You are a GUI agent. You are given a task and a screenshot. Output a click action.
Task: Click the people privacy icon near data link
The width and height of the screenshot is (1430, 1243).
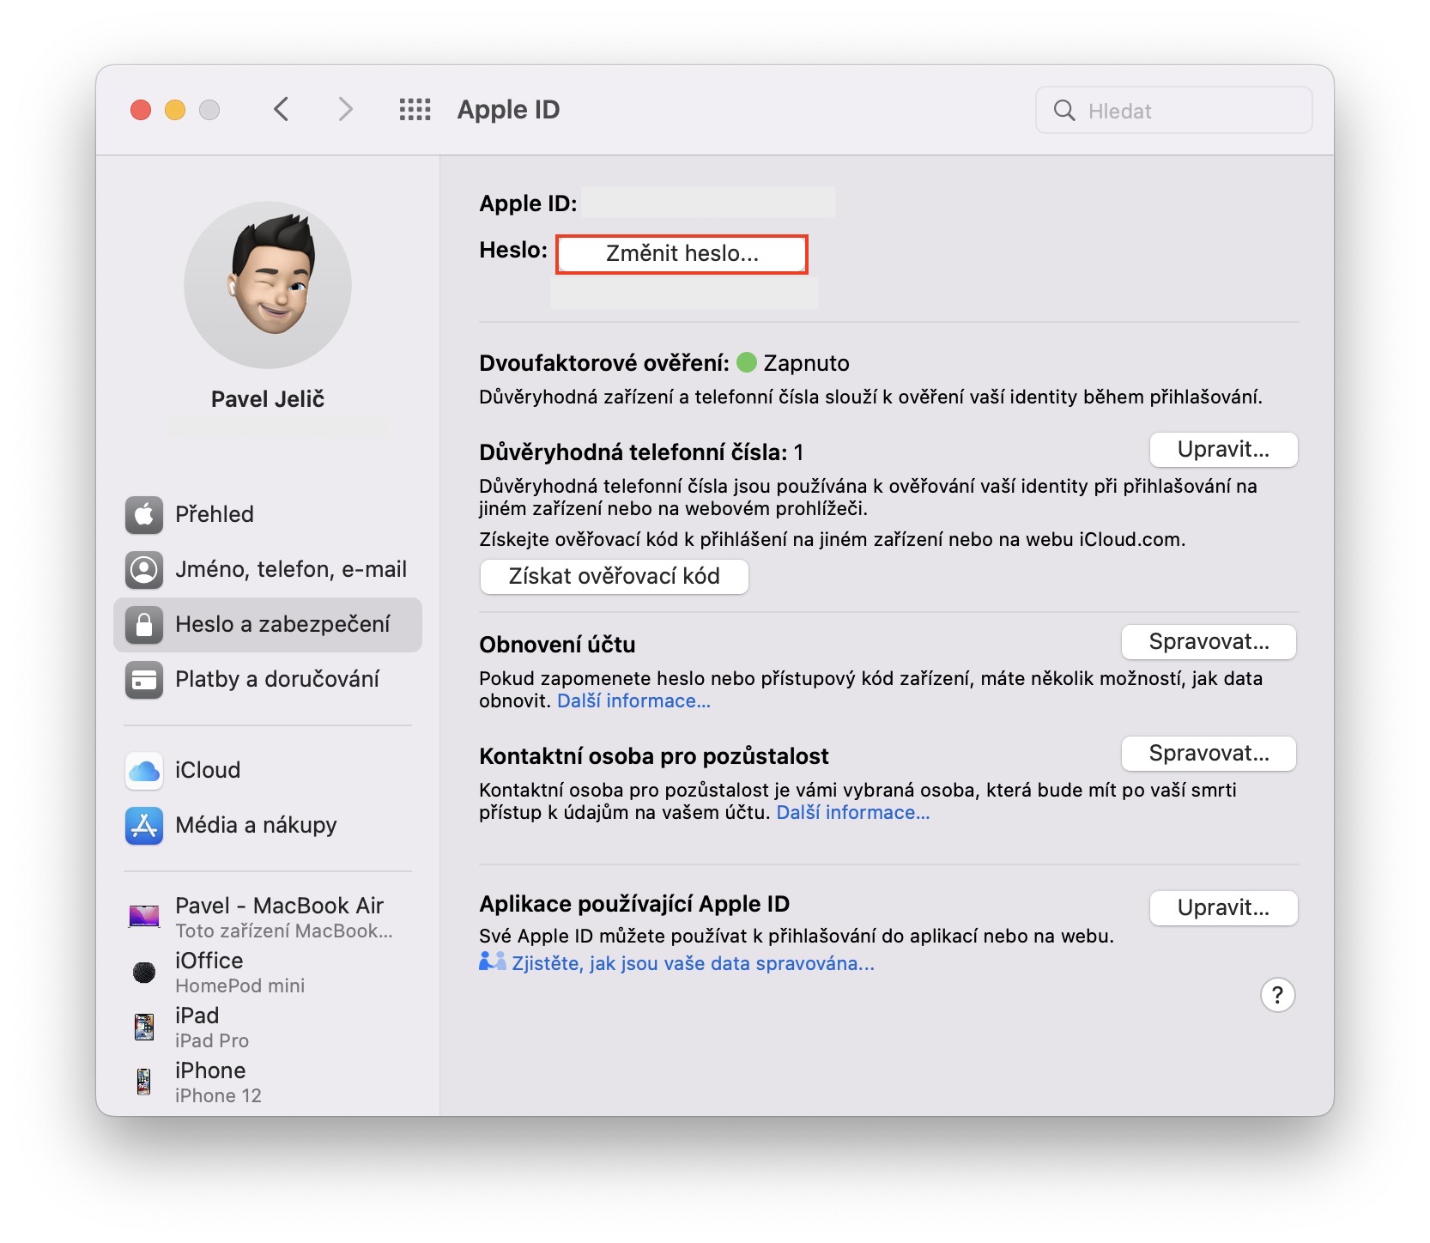point(492,962)
